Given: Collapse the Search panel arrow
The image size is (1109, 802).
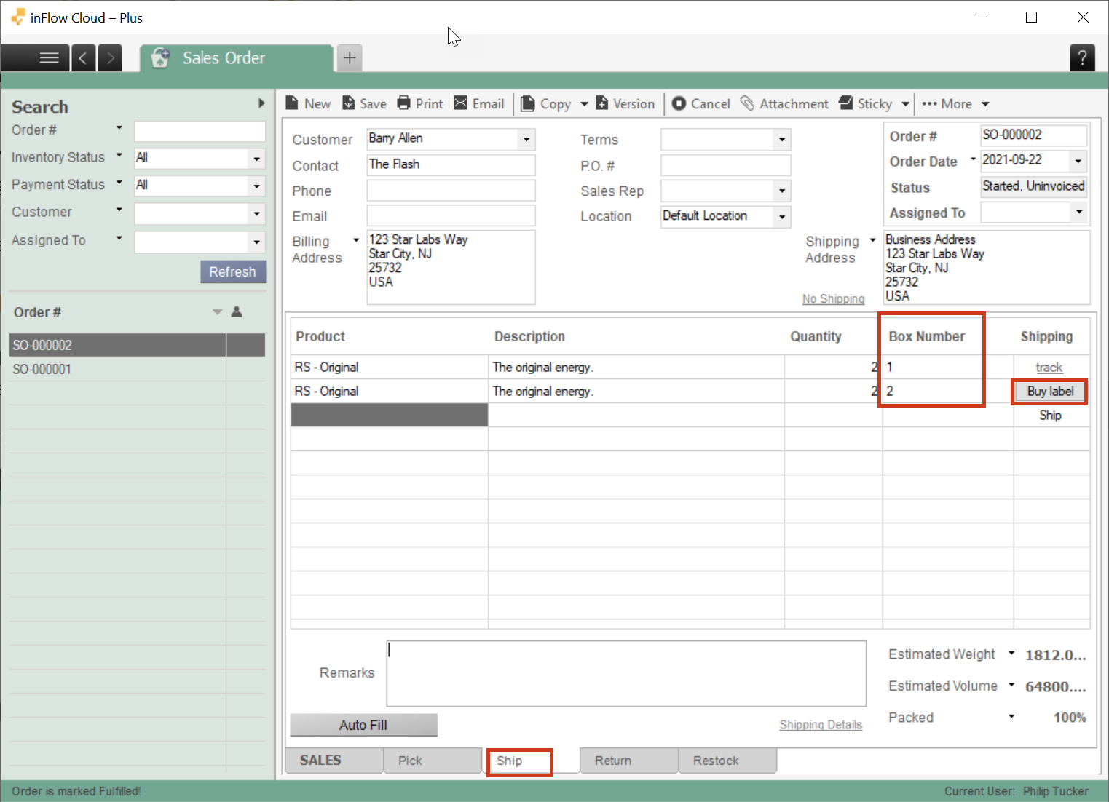Looking at the screenshot, I should (261, 103).
